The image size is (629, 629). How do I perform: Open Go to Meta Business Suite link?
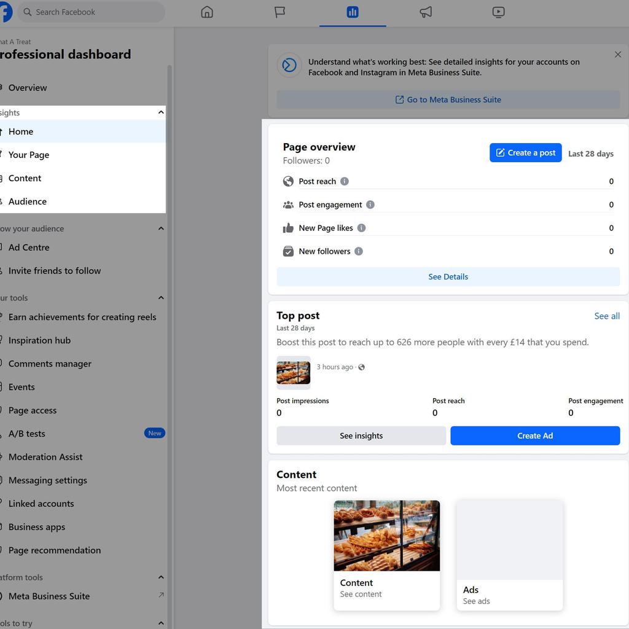pyautogui.click(x=448, y=100)
